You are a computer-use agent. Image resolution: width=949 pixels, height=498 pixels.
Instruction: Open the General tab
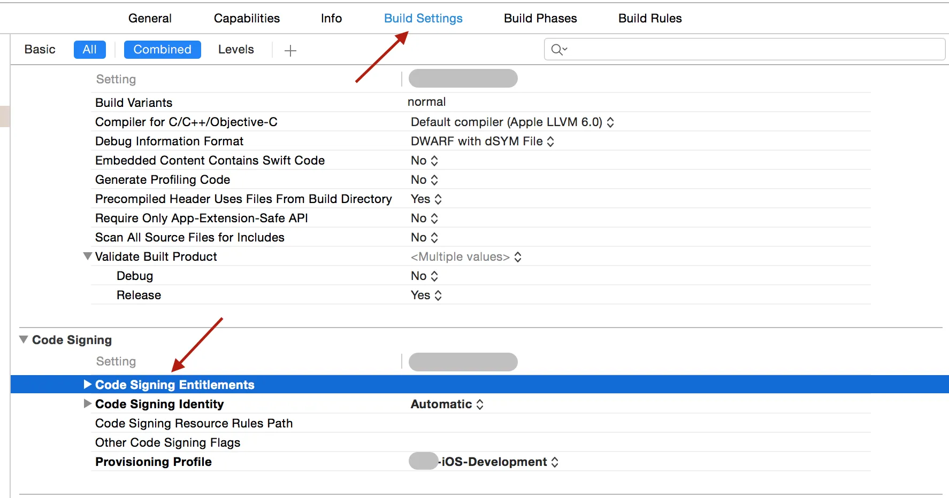tap(150, 18)
